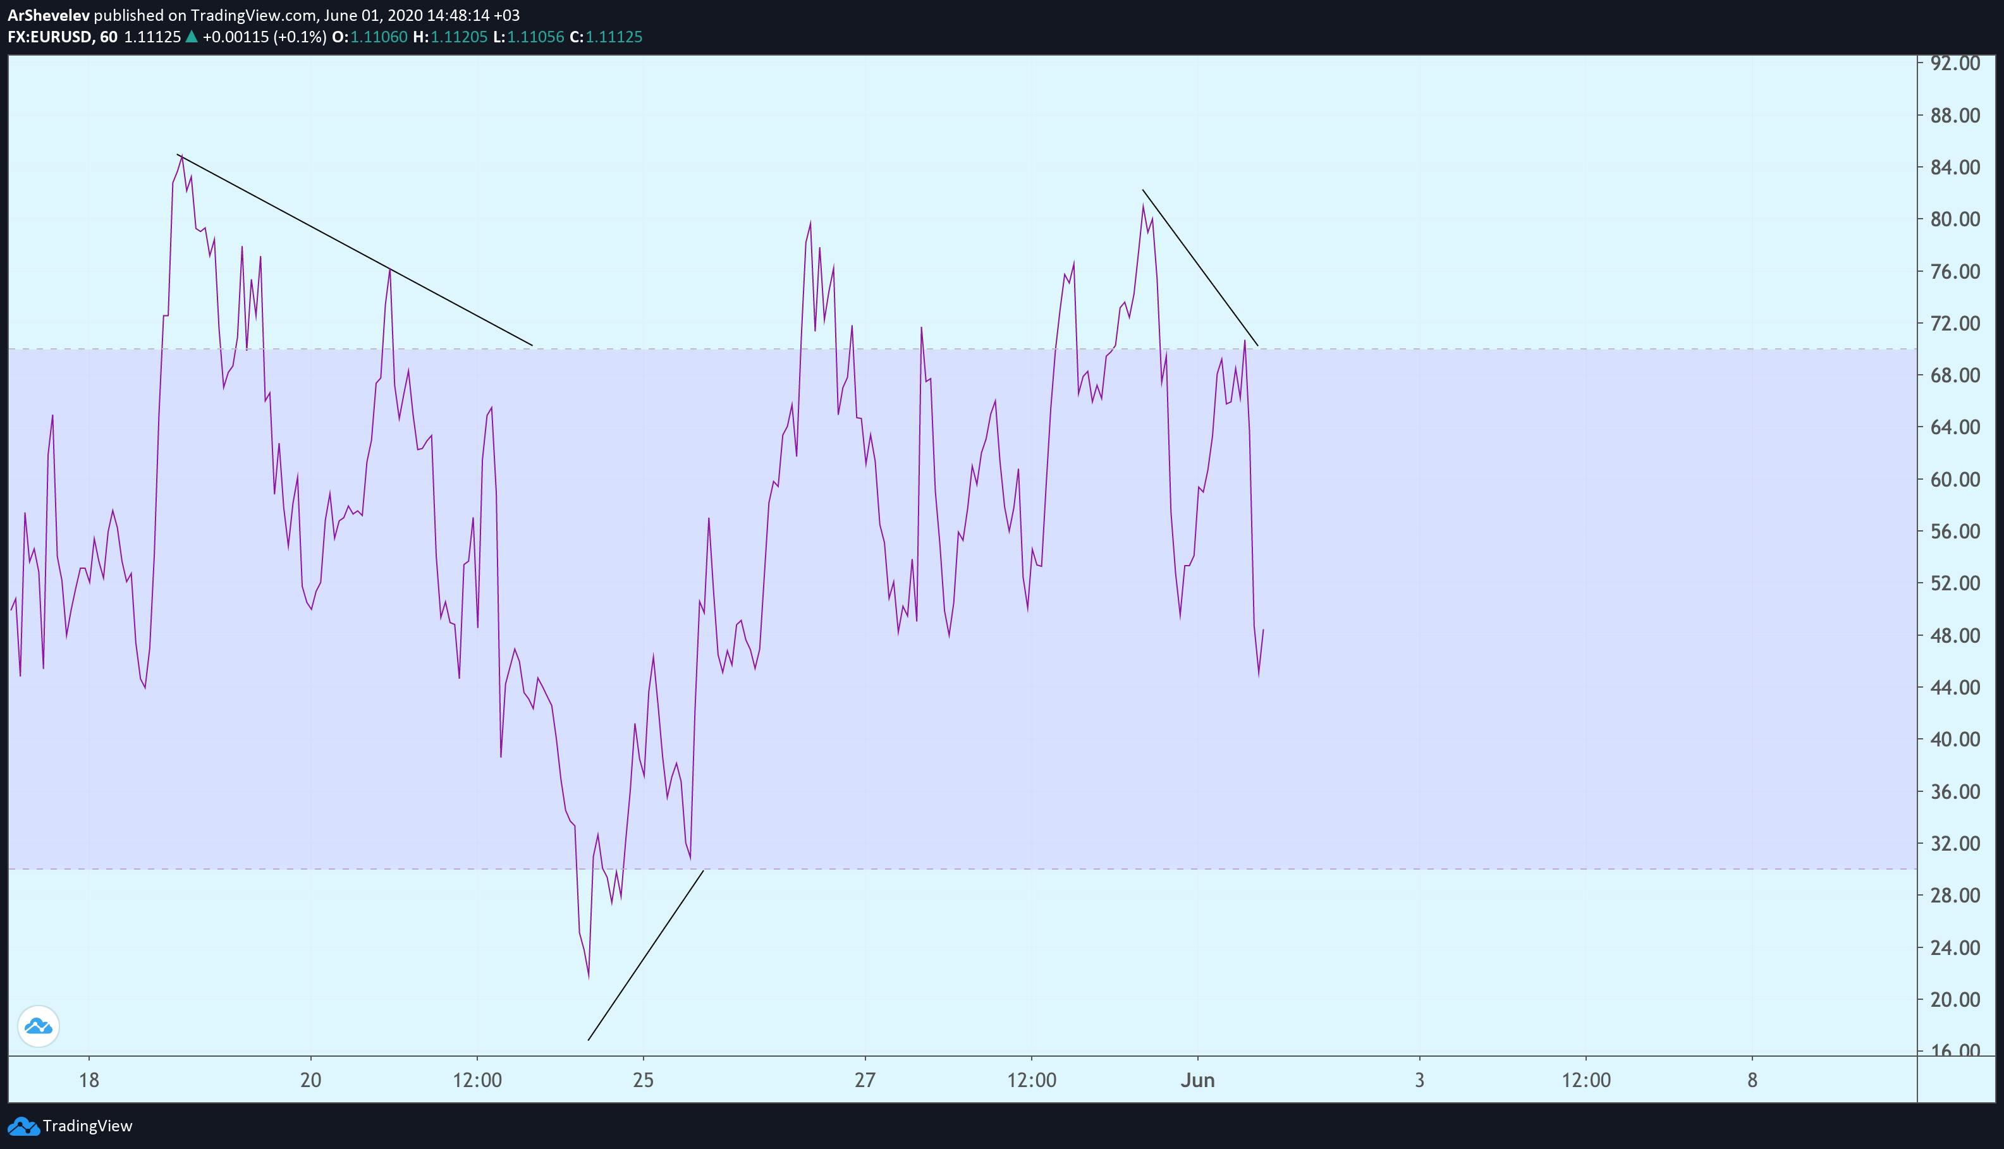
Task: Click the 84.00 price axis label
Action: point(1955,167)
